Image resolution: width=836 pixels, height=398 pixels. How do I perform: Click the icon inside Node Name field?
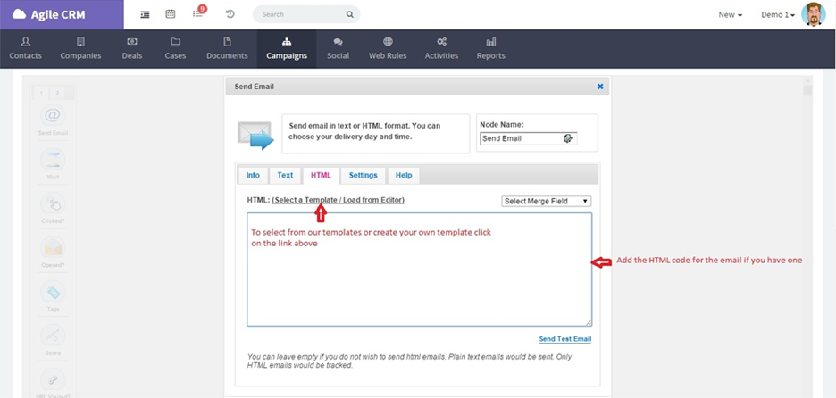[x=568, y=138]
